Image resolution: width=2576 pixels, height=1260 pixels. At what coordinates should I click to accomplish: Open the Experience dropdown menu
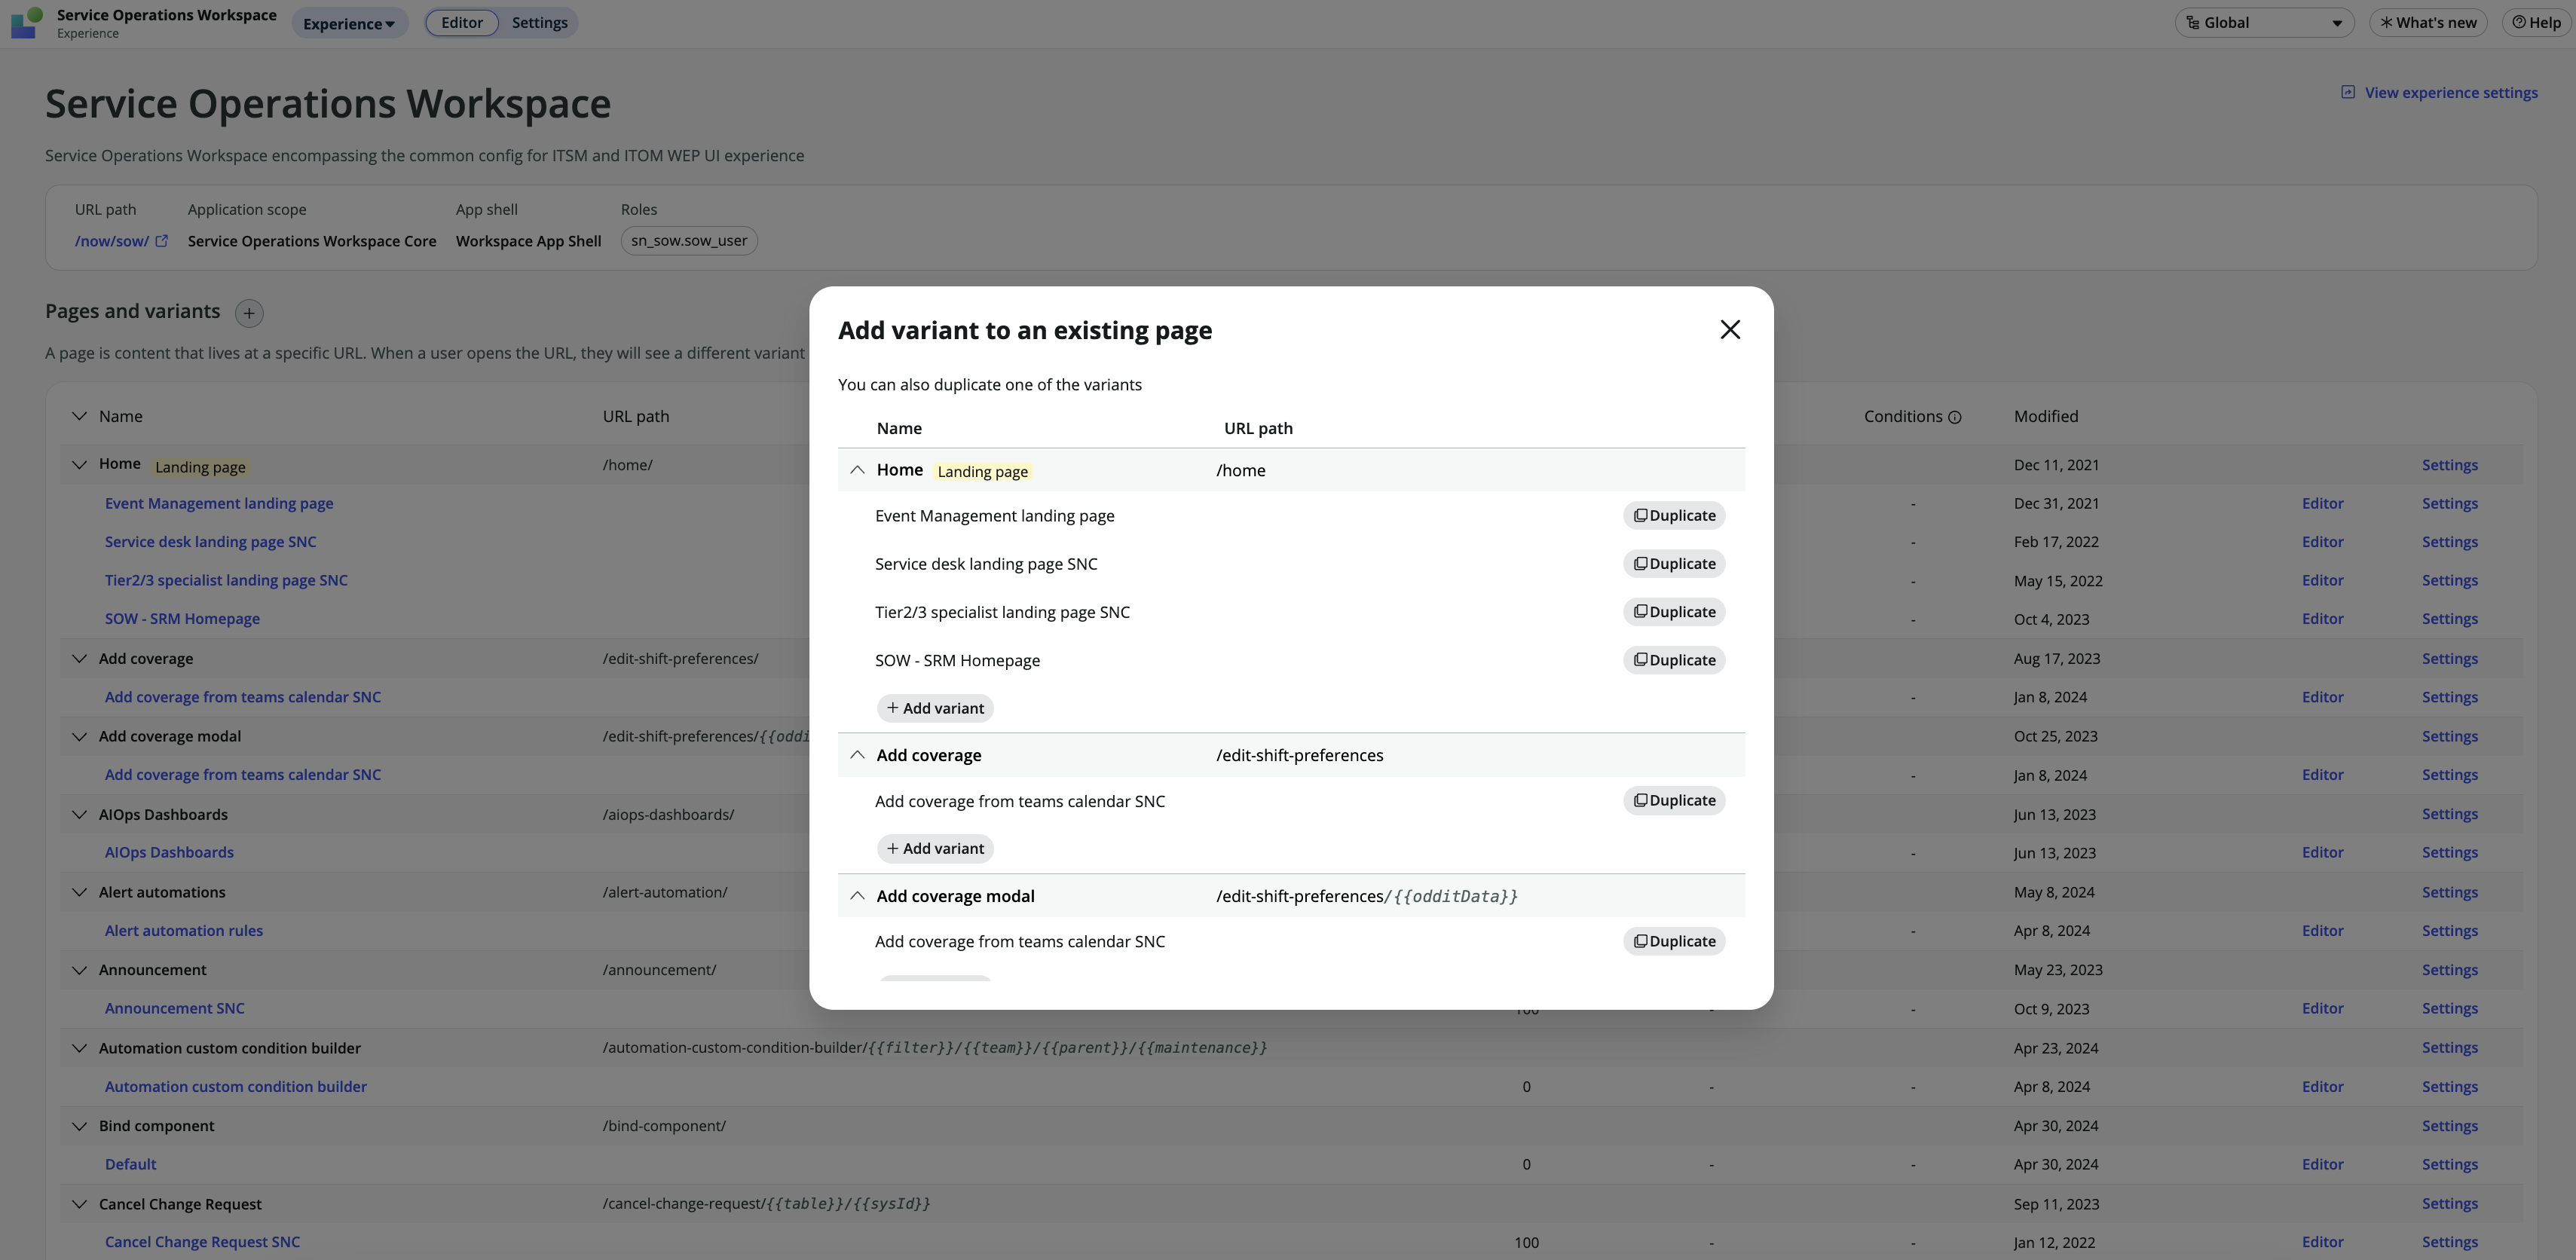point(349,23)
